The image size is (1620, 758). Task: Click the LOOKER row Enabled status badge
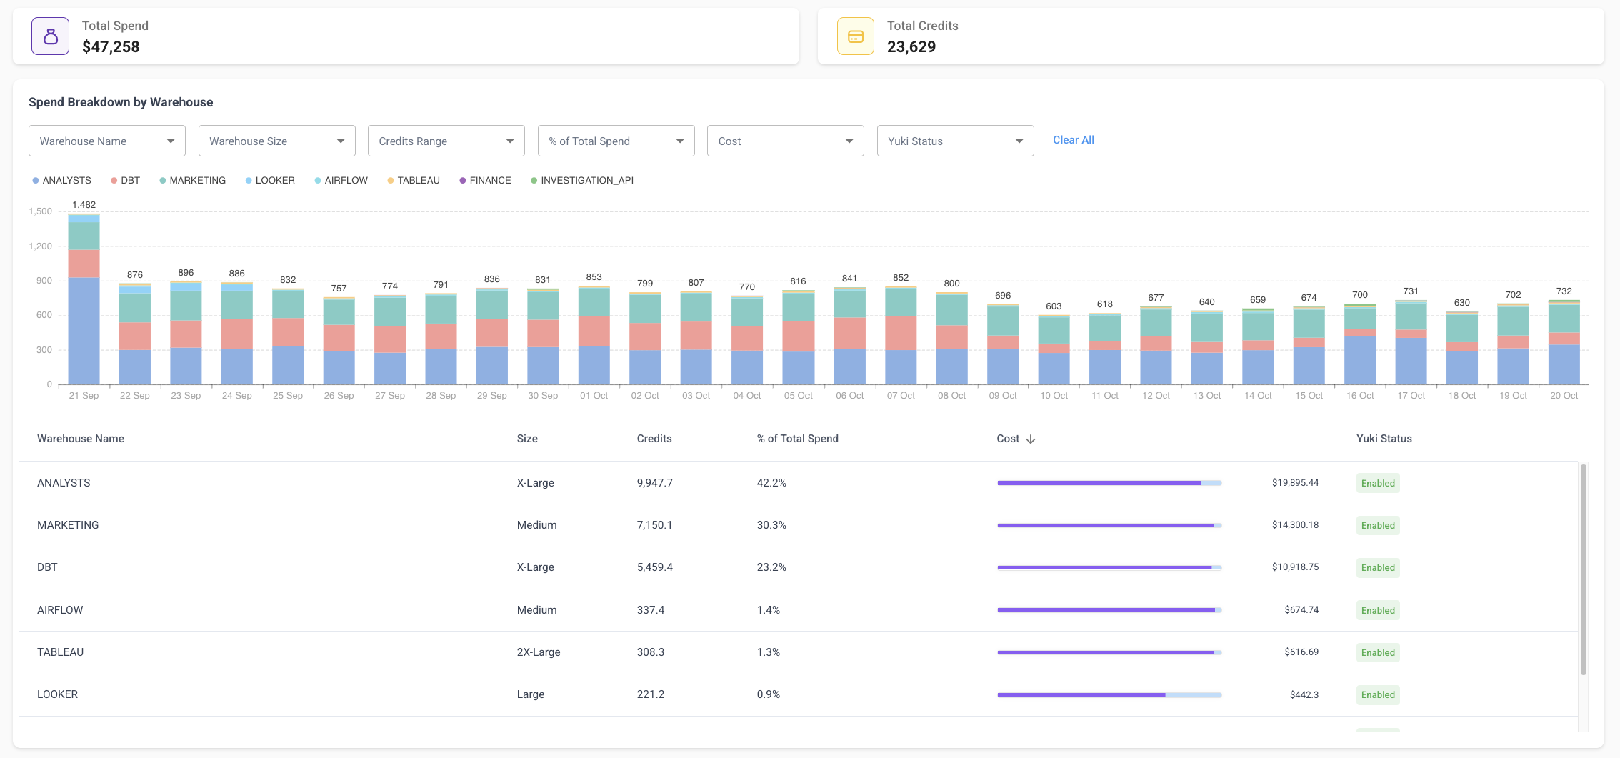(1378, 694)
